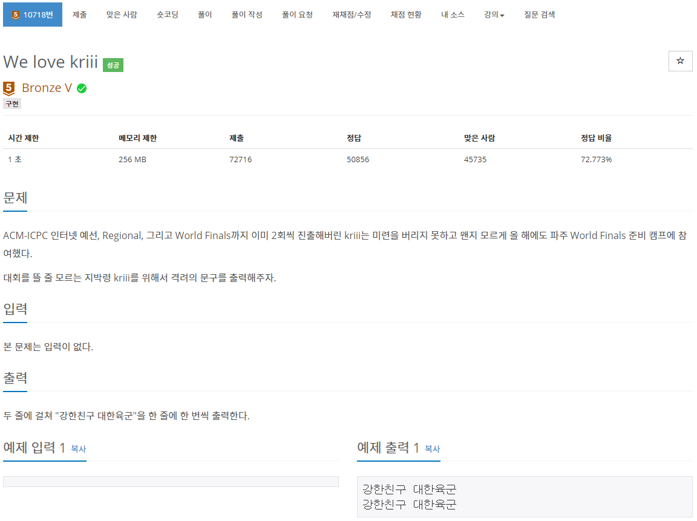Open the 풀이 tab
This screenshot has height=521, width=697.
[205, 15]
